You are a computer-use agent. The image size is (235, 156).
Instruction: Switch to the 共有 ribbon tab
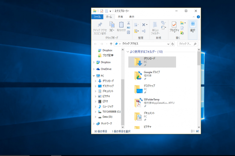pos(120,17)
